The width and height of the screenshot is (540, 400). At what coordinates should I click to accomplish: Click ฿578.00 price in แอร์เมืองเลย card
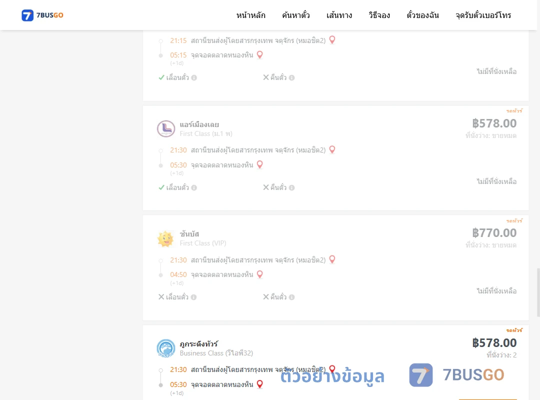coord(494,123)
